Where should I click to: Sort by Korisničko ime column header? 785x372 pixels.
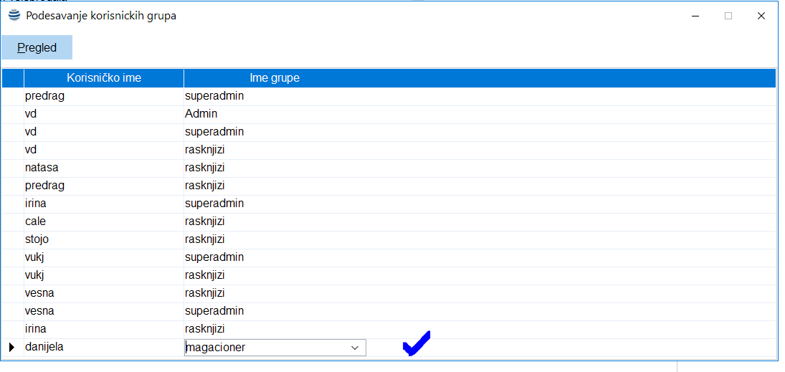tap(104, 78)
